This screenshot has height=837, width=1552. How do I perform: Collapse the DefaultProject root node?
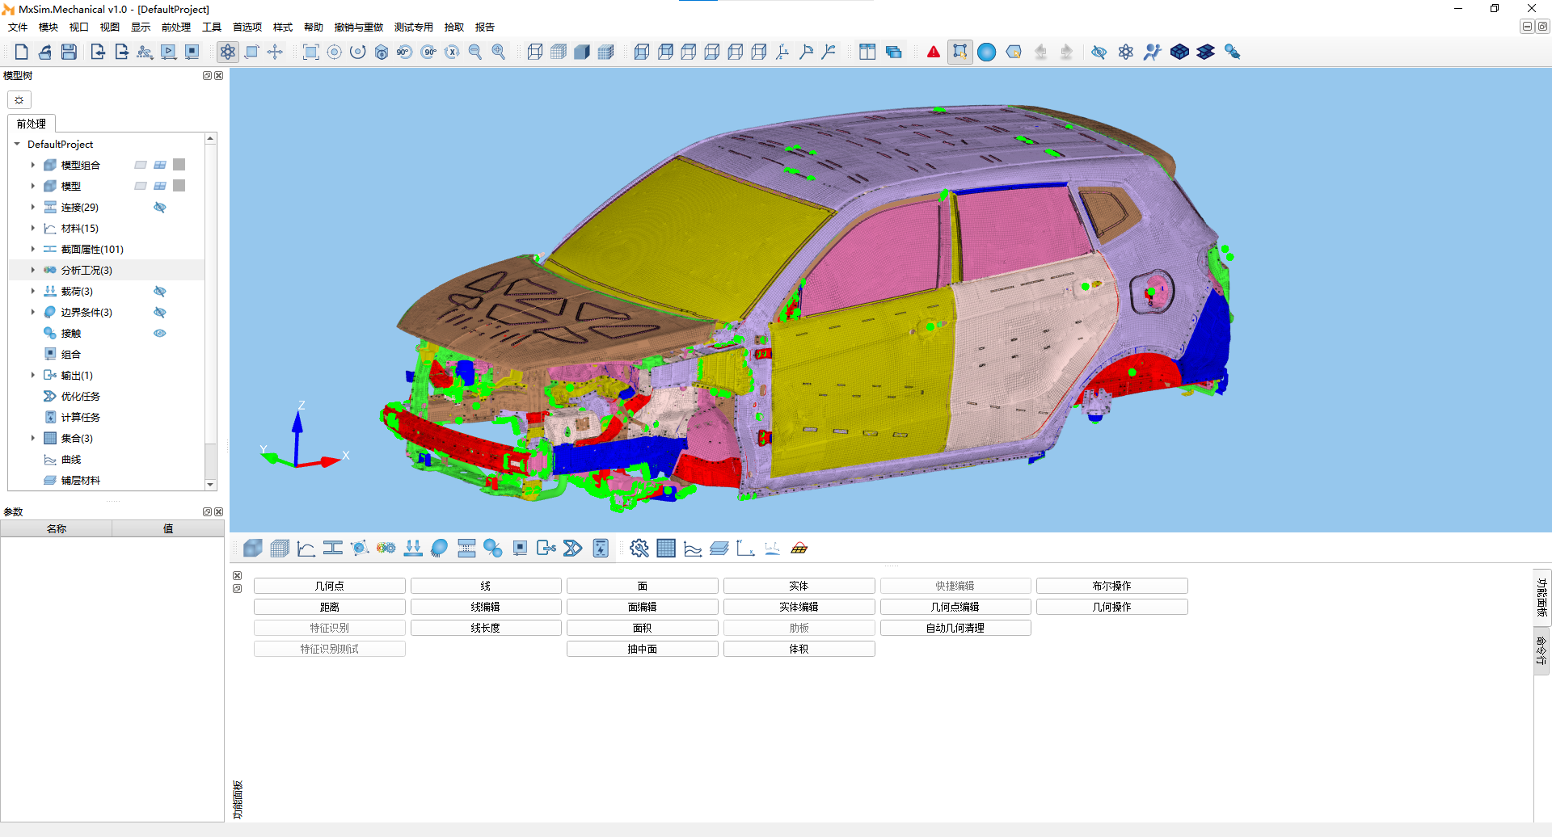(x=17, y=145)
